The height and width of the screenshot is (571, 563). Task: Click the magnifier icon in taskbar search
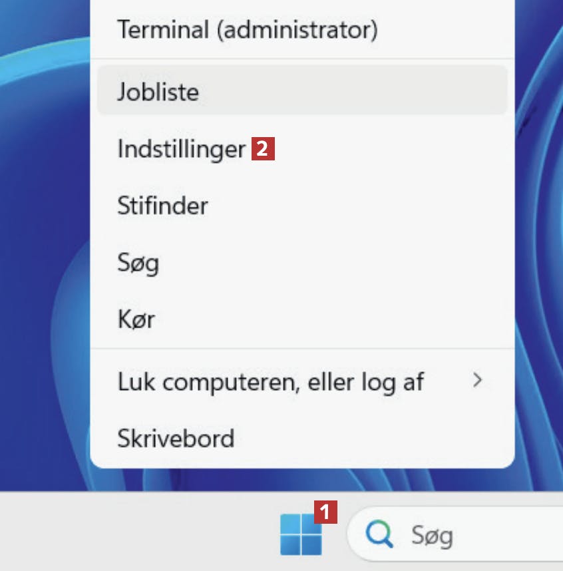[379, 534]
